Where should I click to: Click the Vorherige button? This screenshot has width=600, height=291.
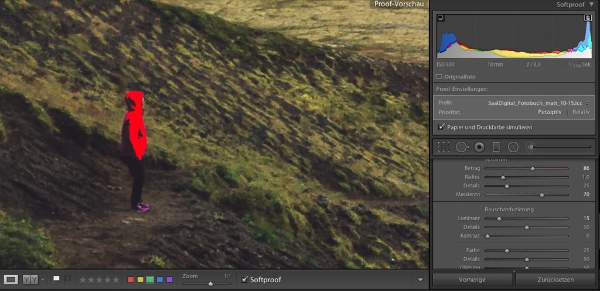pyautogui.click(x=473, y=280)
